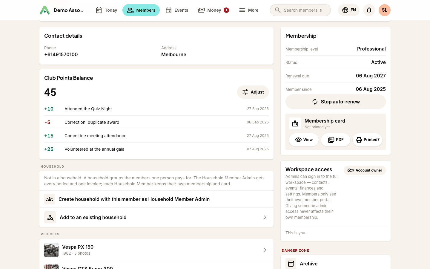Open the Events tab
430x269 pixels.
click(177, 10)
